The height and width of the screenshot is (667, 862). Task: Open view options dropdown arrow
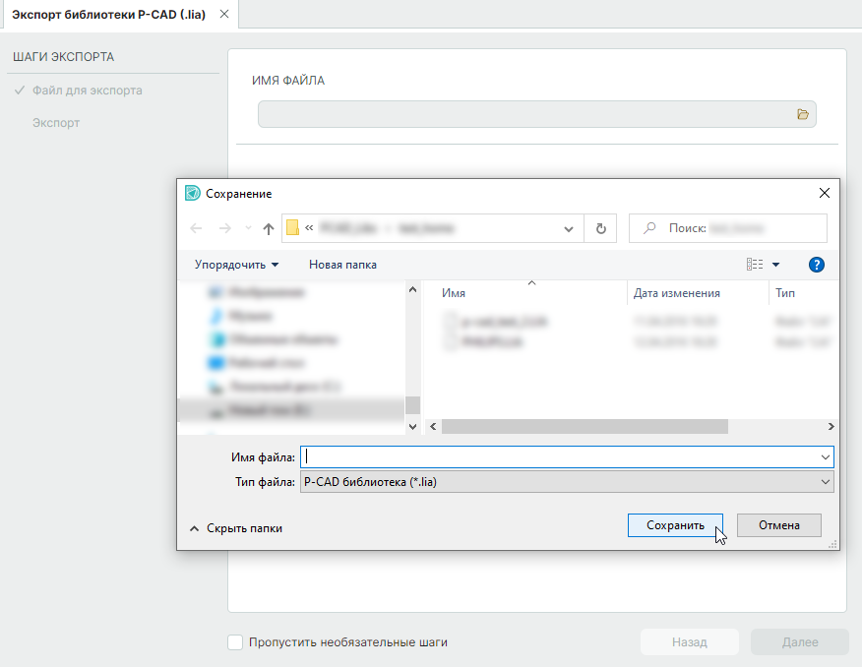[x=775, y=265]
